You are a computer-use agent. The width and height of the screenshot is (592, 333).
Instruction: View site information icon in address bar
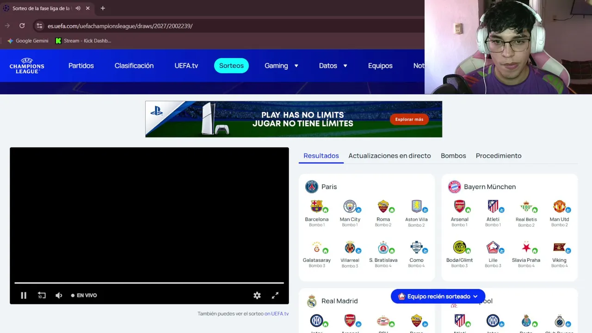coord(39,26)
